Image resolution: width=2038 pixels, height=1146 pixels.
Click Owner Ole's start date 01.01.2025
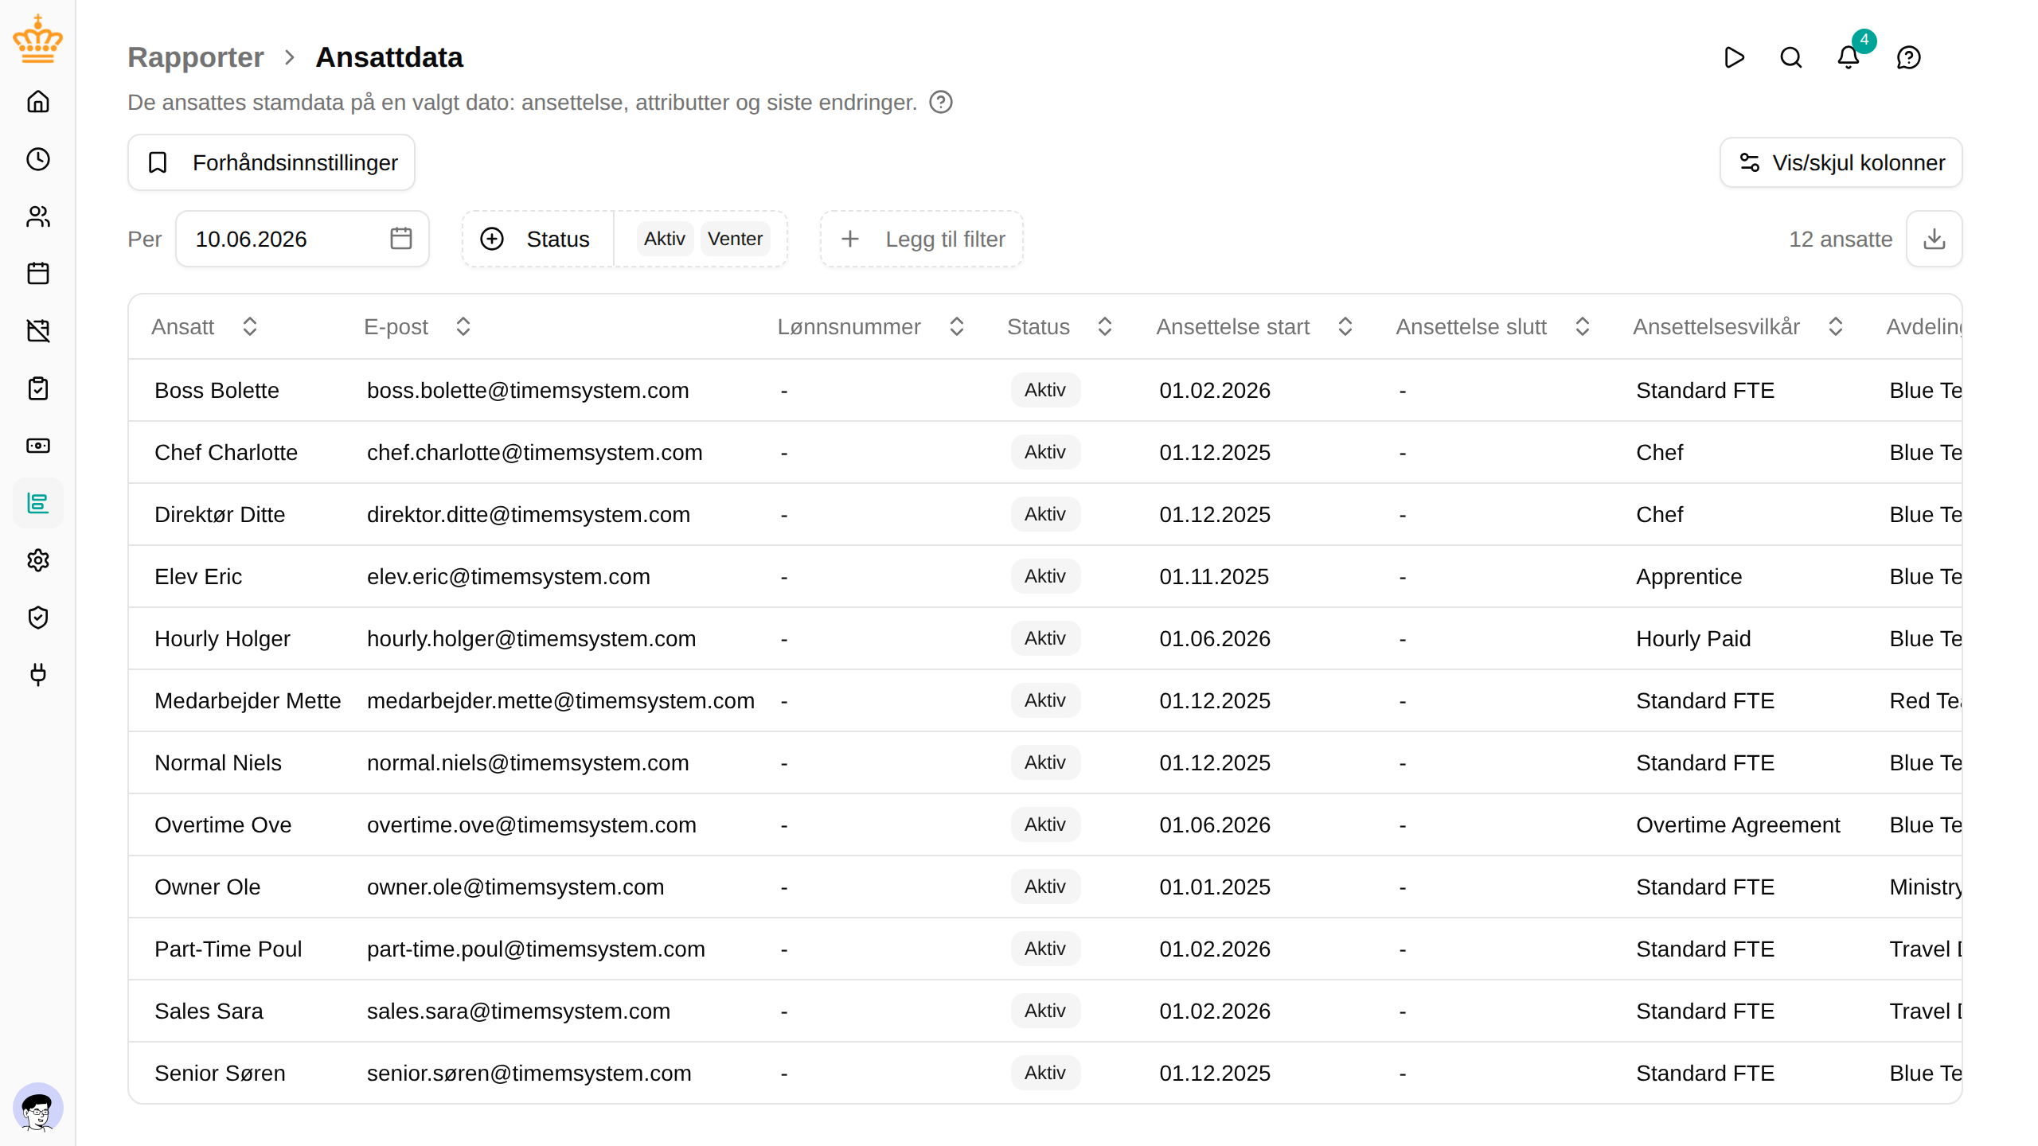pos(1215,887)
